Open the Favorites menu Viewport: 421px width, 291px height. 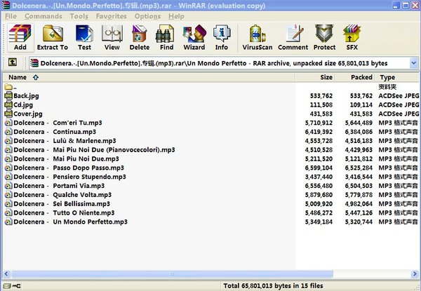(111, 16)
